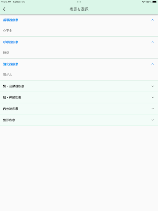
Task: Collapse the 呼吸器疾患 section via its chevron
Action: tap(153, 42)
